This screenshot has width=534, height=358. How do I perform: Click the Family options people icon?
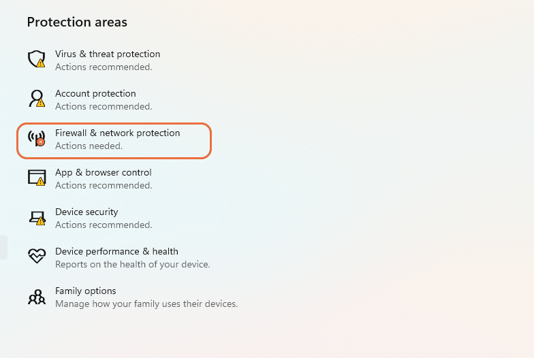[36, 296]
